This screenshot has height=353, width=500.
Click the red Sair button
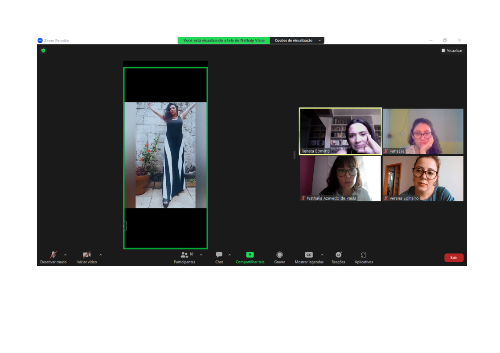(x=454, y=258)
